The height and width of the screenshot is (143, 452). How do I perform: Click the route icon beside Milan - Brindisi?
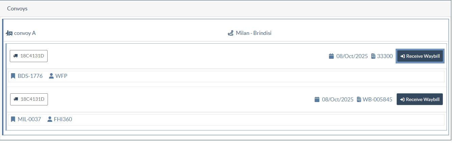point(231,33)
